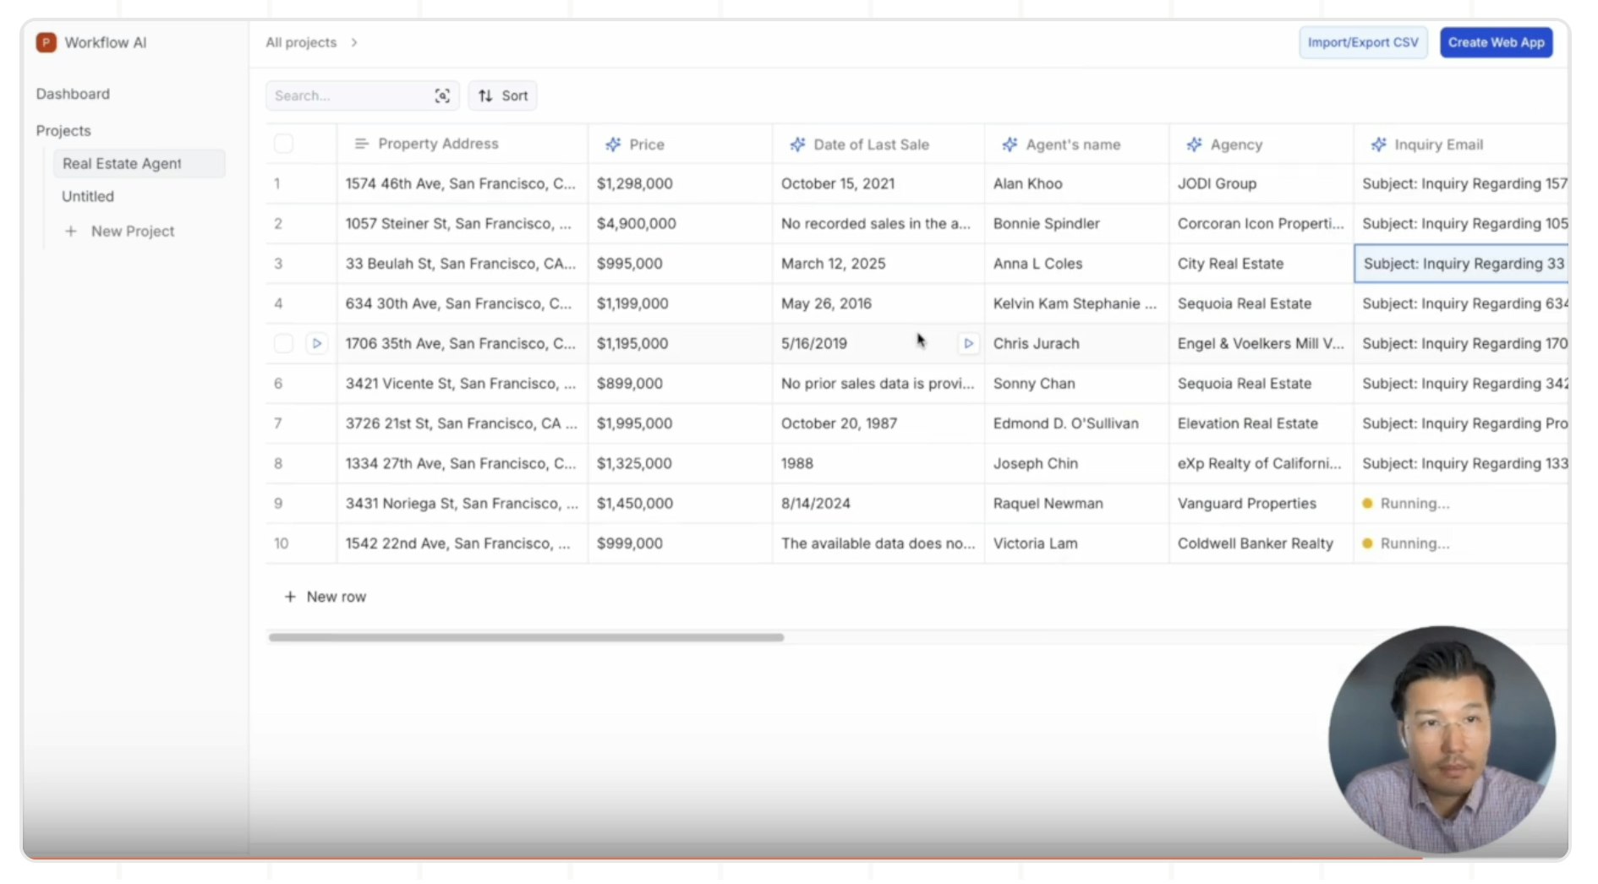Click the Elevation Real Estate agency cell

click(x=1261, y=423)
